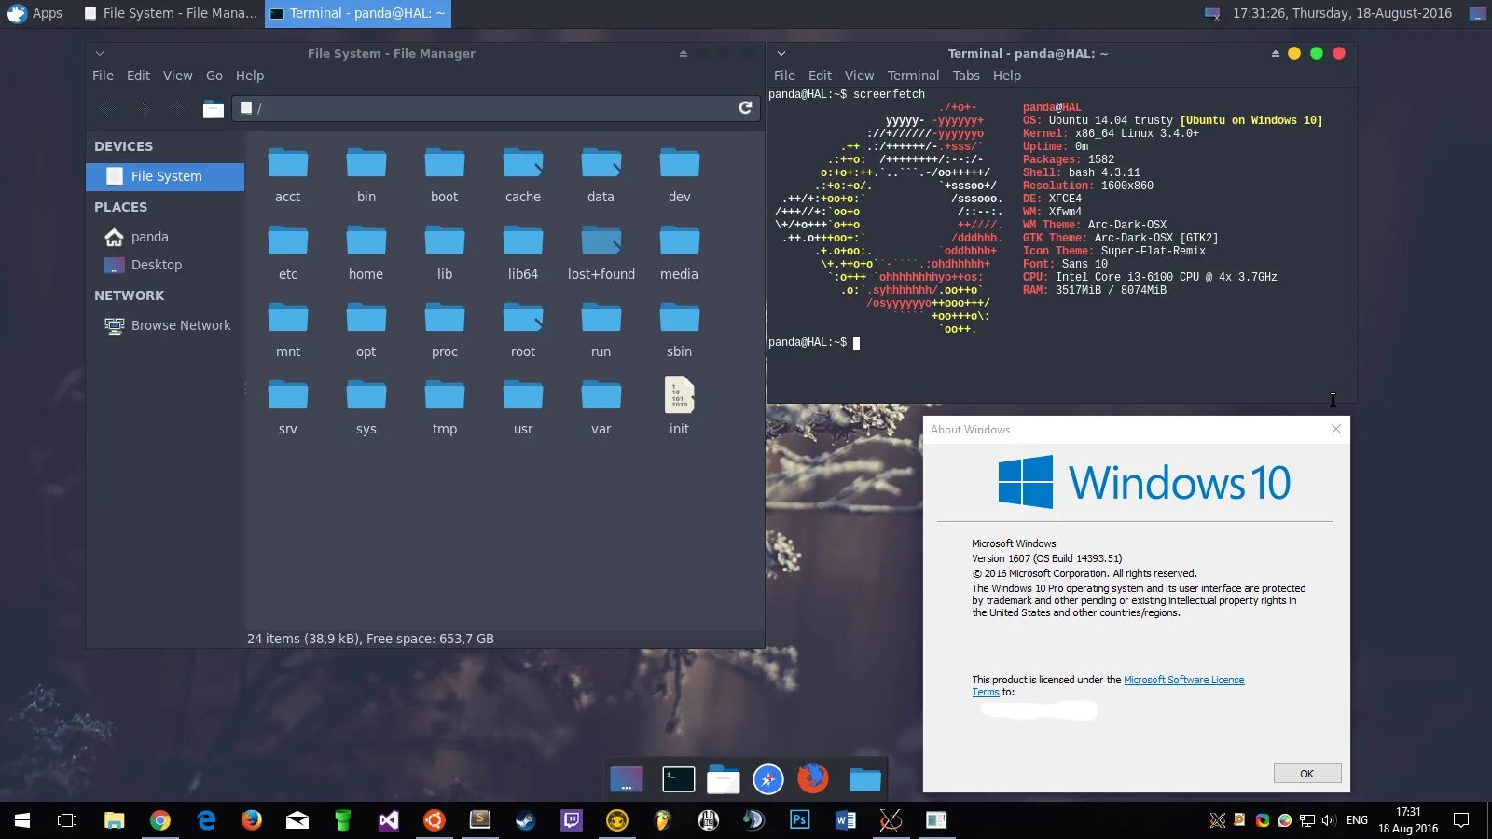Click the reload button in File Manager path bar
1492x839 pixels.
click(x=745, y=108)
